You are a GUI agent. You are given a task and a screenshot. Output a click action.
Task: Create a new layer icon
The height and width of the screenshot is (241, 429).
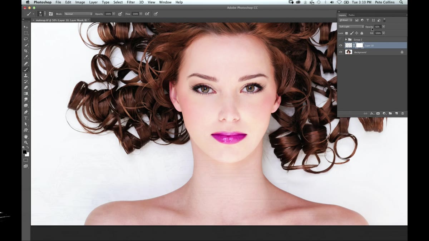(396, 113)
